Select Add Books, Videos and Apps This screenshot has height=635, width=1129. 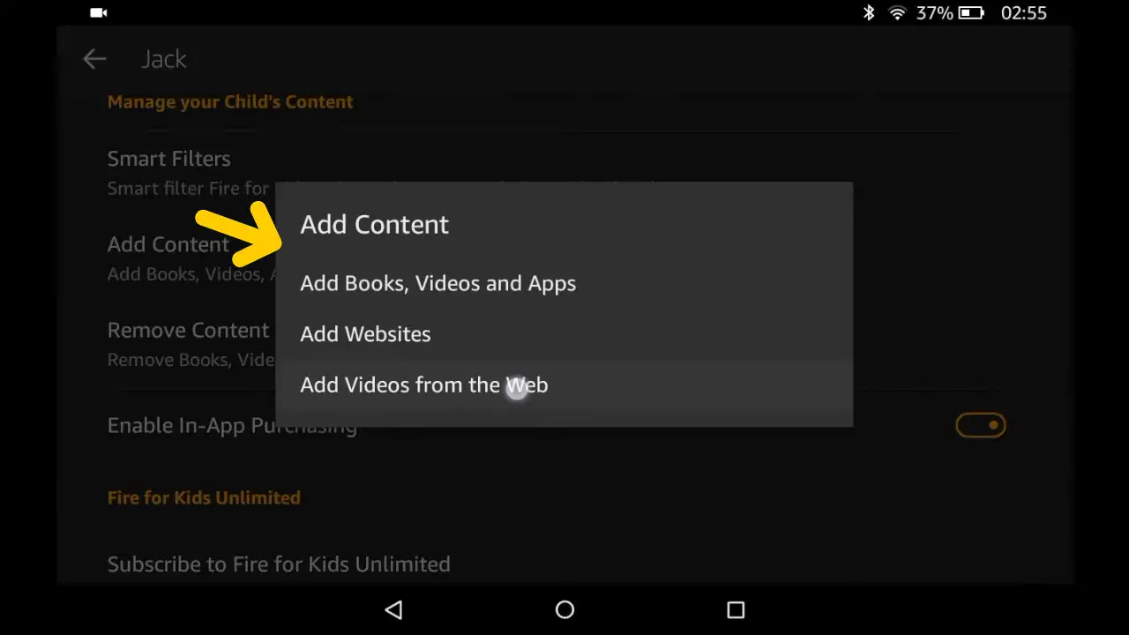(x=437, y=283)
